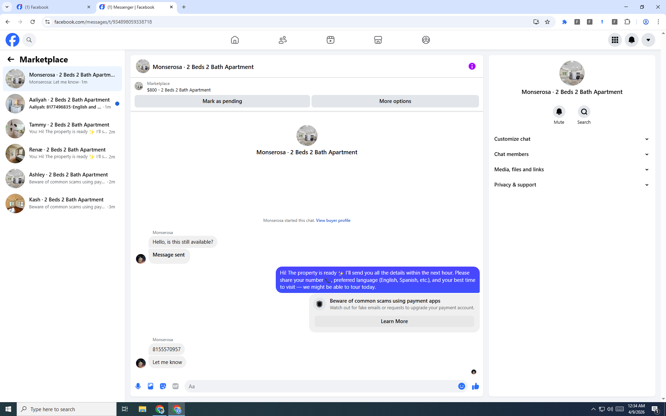Open the Marketplace icon in the top navigation
666x416 pixels.
coord(378,40)
